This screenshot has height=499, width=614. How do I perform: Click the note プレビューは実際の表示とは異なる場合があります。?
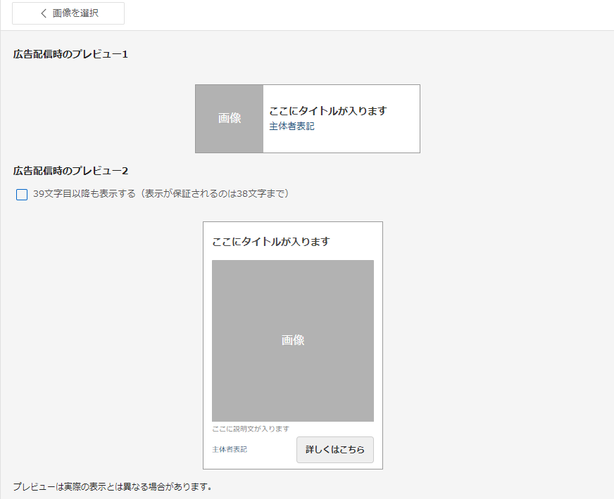coord(113,486)
